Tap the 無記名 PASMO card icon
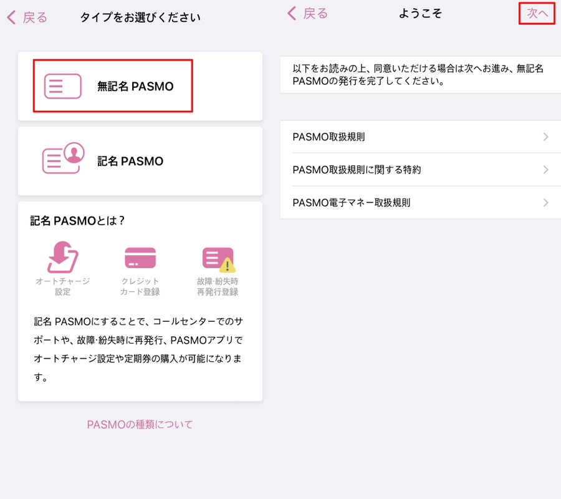Image resolution: width=561 pixels, height=499 pixels. pos(62,86)
